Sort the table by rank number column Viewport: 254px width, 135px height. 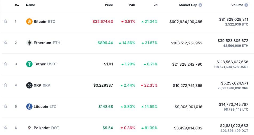point(17,5)
